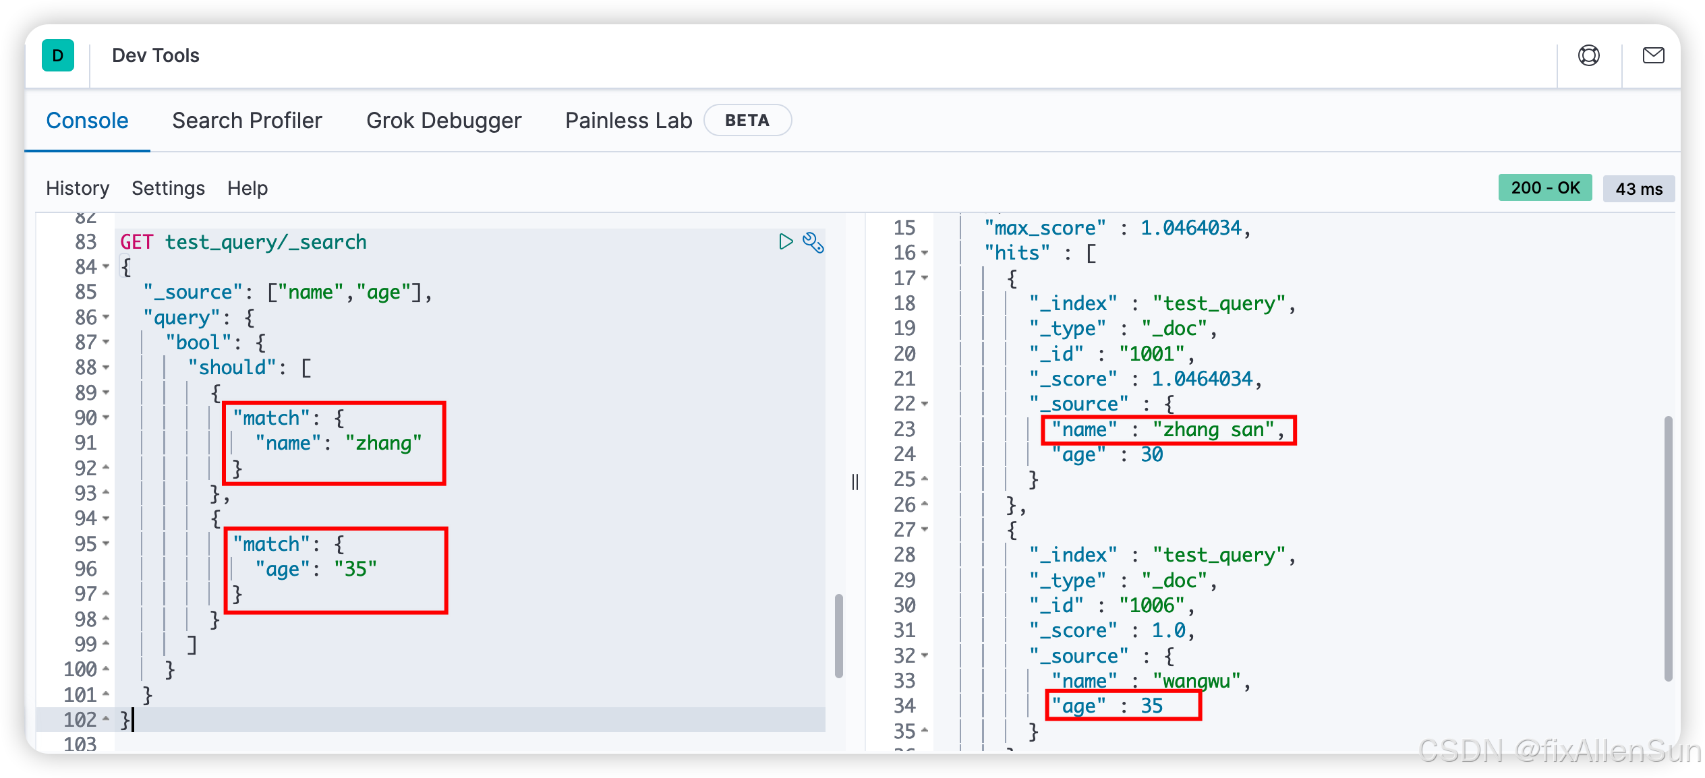Viewport: 1705px width, 778px height.
Task: Click the editor pane scrollbar thumb
Action: 838,635
